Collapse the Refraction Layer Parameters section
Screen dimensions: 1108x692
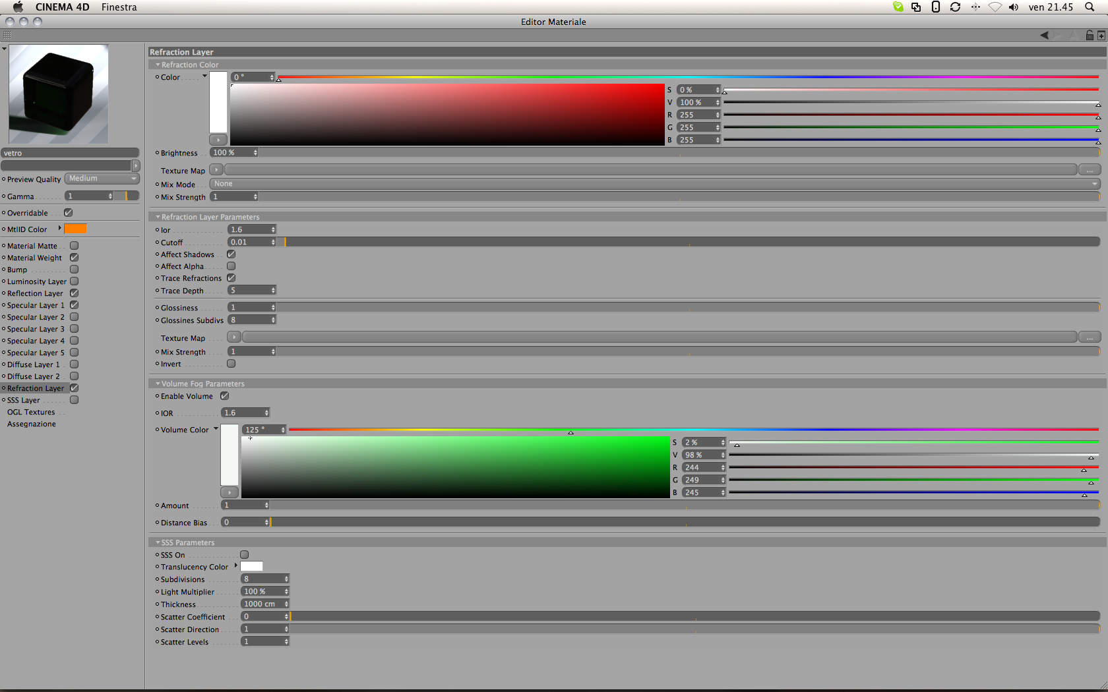tap(158, 217)
